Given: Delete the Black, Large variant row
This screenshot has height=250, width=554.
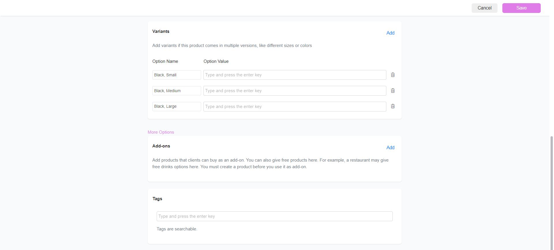Looking at the screenshot, I should pyautogui.click(x=393, y=106).
